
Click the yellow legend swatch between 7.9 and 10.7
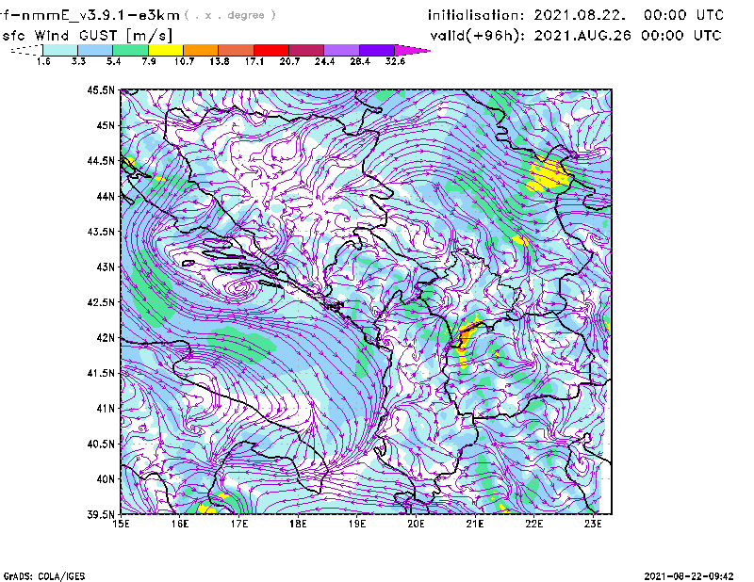point(166,50)
